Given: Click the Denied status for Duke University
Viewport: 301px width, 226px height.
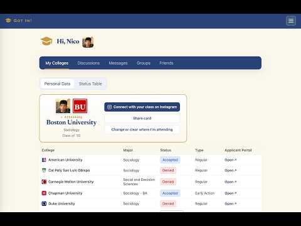Looking at the screenshot, I should (168, 203).
